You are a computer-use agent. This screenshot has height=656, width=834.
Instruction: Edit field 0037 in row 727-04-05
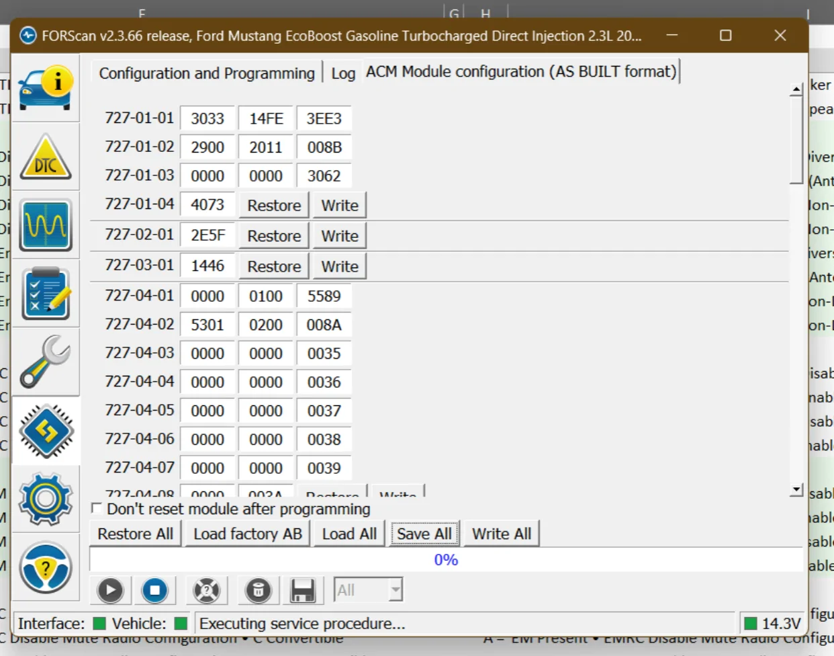[324, 411]
